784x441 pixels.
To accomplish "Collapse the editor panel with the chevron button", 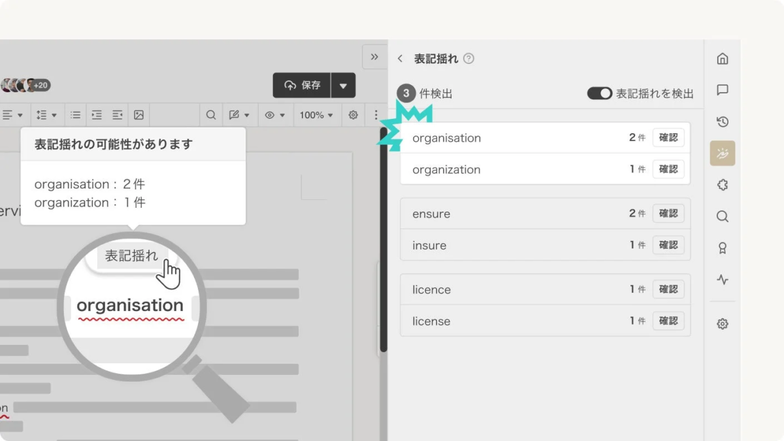I will pos(374,57).
